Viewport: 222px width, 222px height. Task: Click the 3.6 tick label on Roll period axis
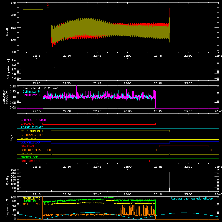pos(14,79)
